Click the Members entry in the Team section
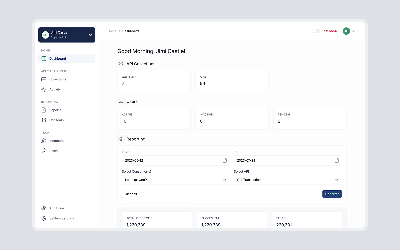The width and height of the screenshot is (400, 250). (x=56, y=141)
